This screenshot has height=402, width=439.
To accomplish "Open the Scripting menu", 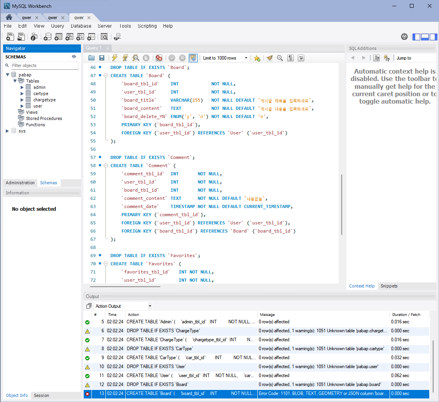I will [x=147, y=26].
